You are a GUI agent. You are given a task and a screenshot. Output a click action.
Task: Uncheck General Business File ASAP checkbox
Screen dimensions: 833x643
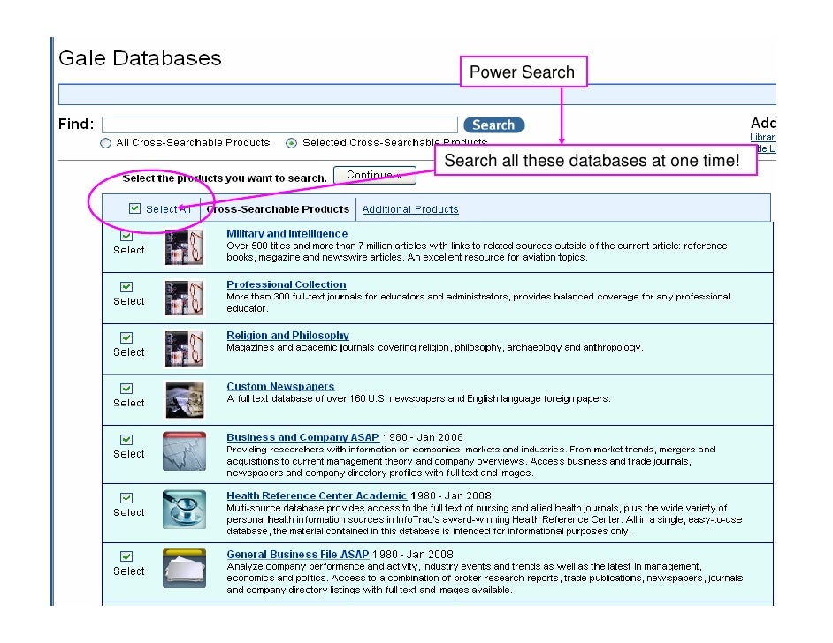point(126,556)
